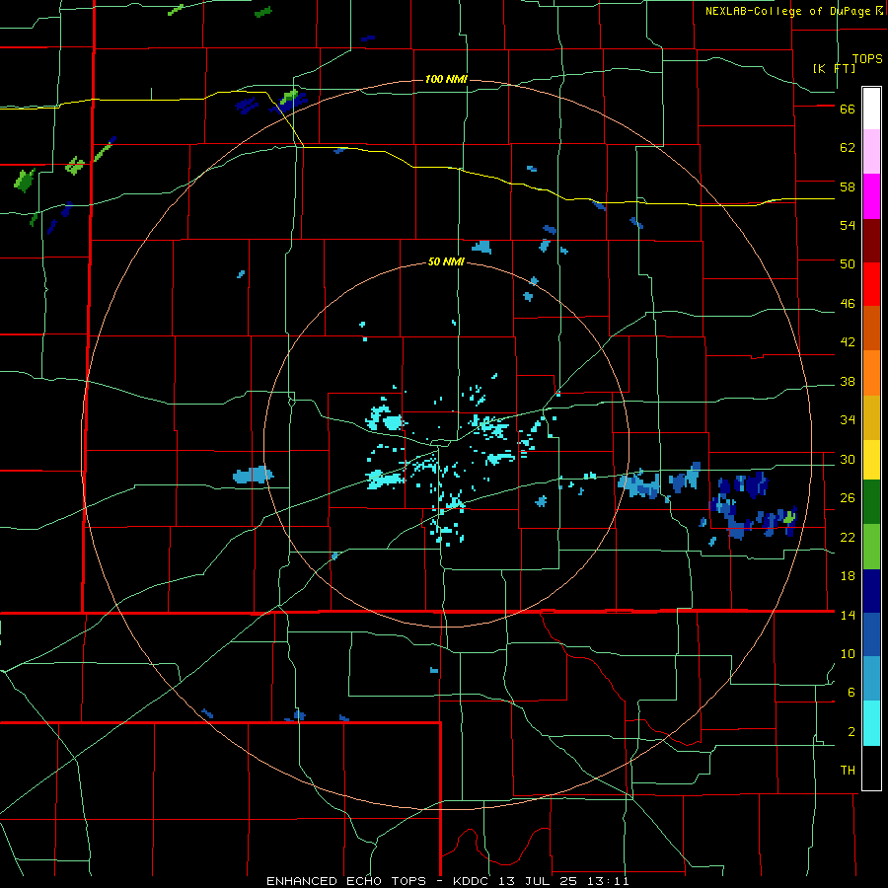Click the navy blue legend swatch

871,591
